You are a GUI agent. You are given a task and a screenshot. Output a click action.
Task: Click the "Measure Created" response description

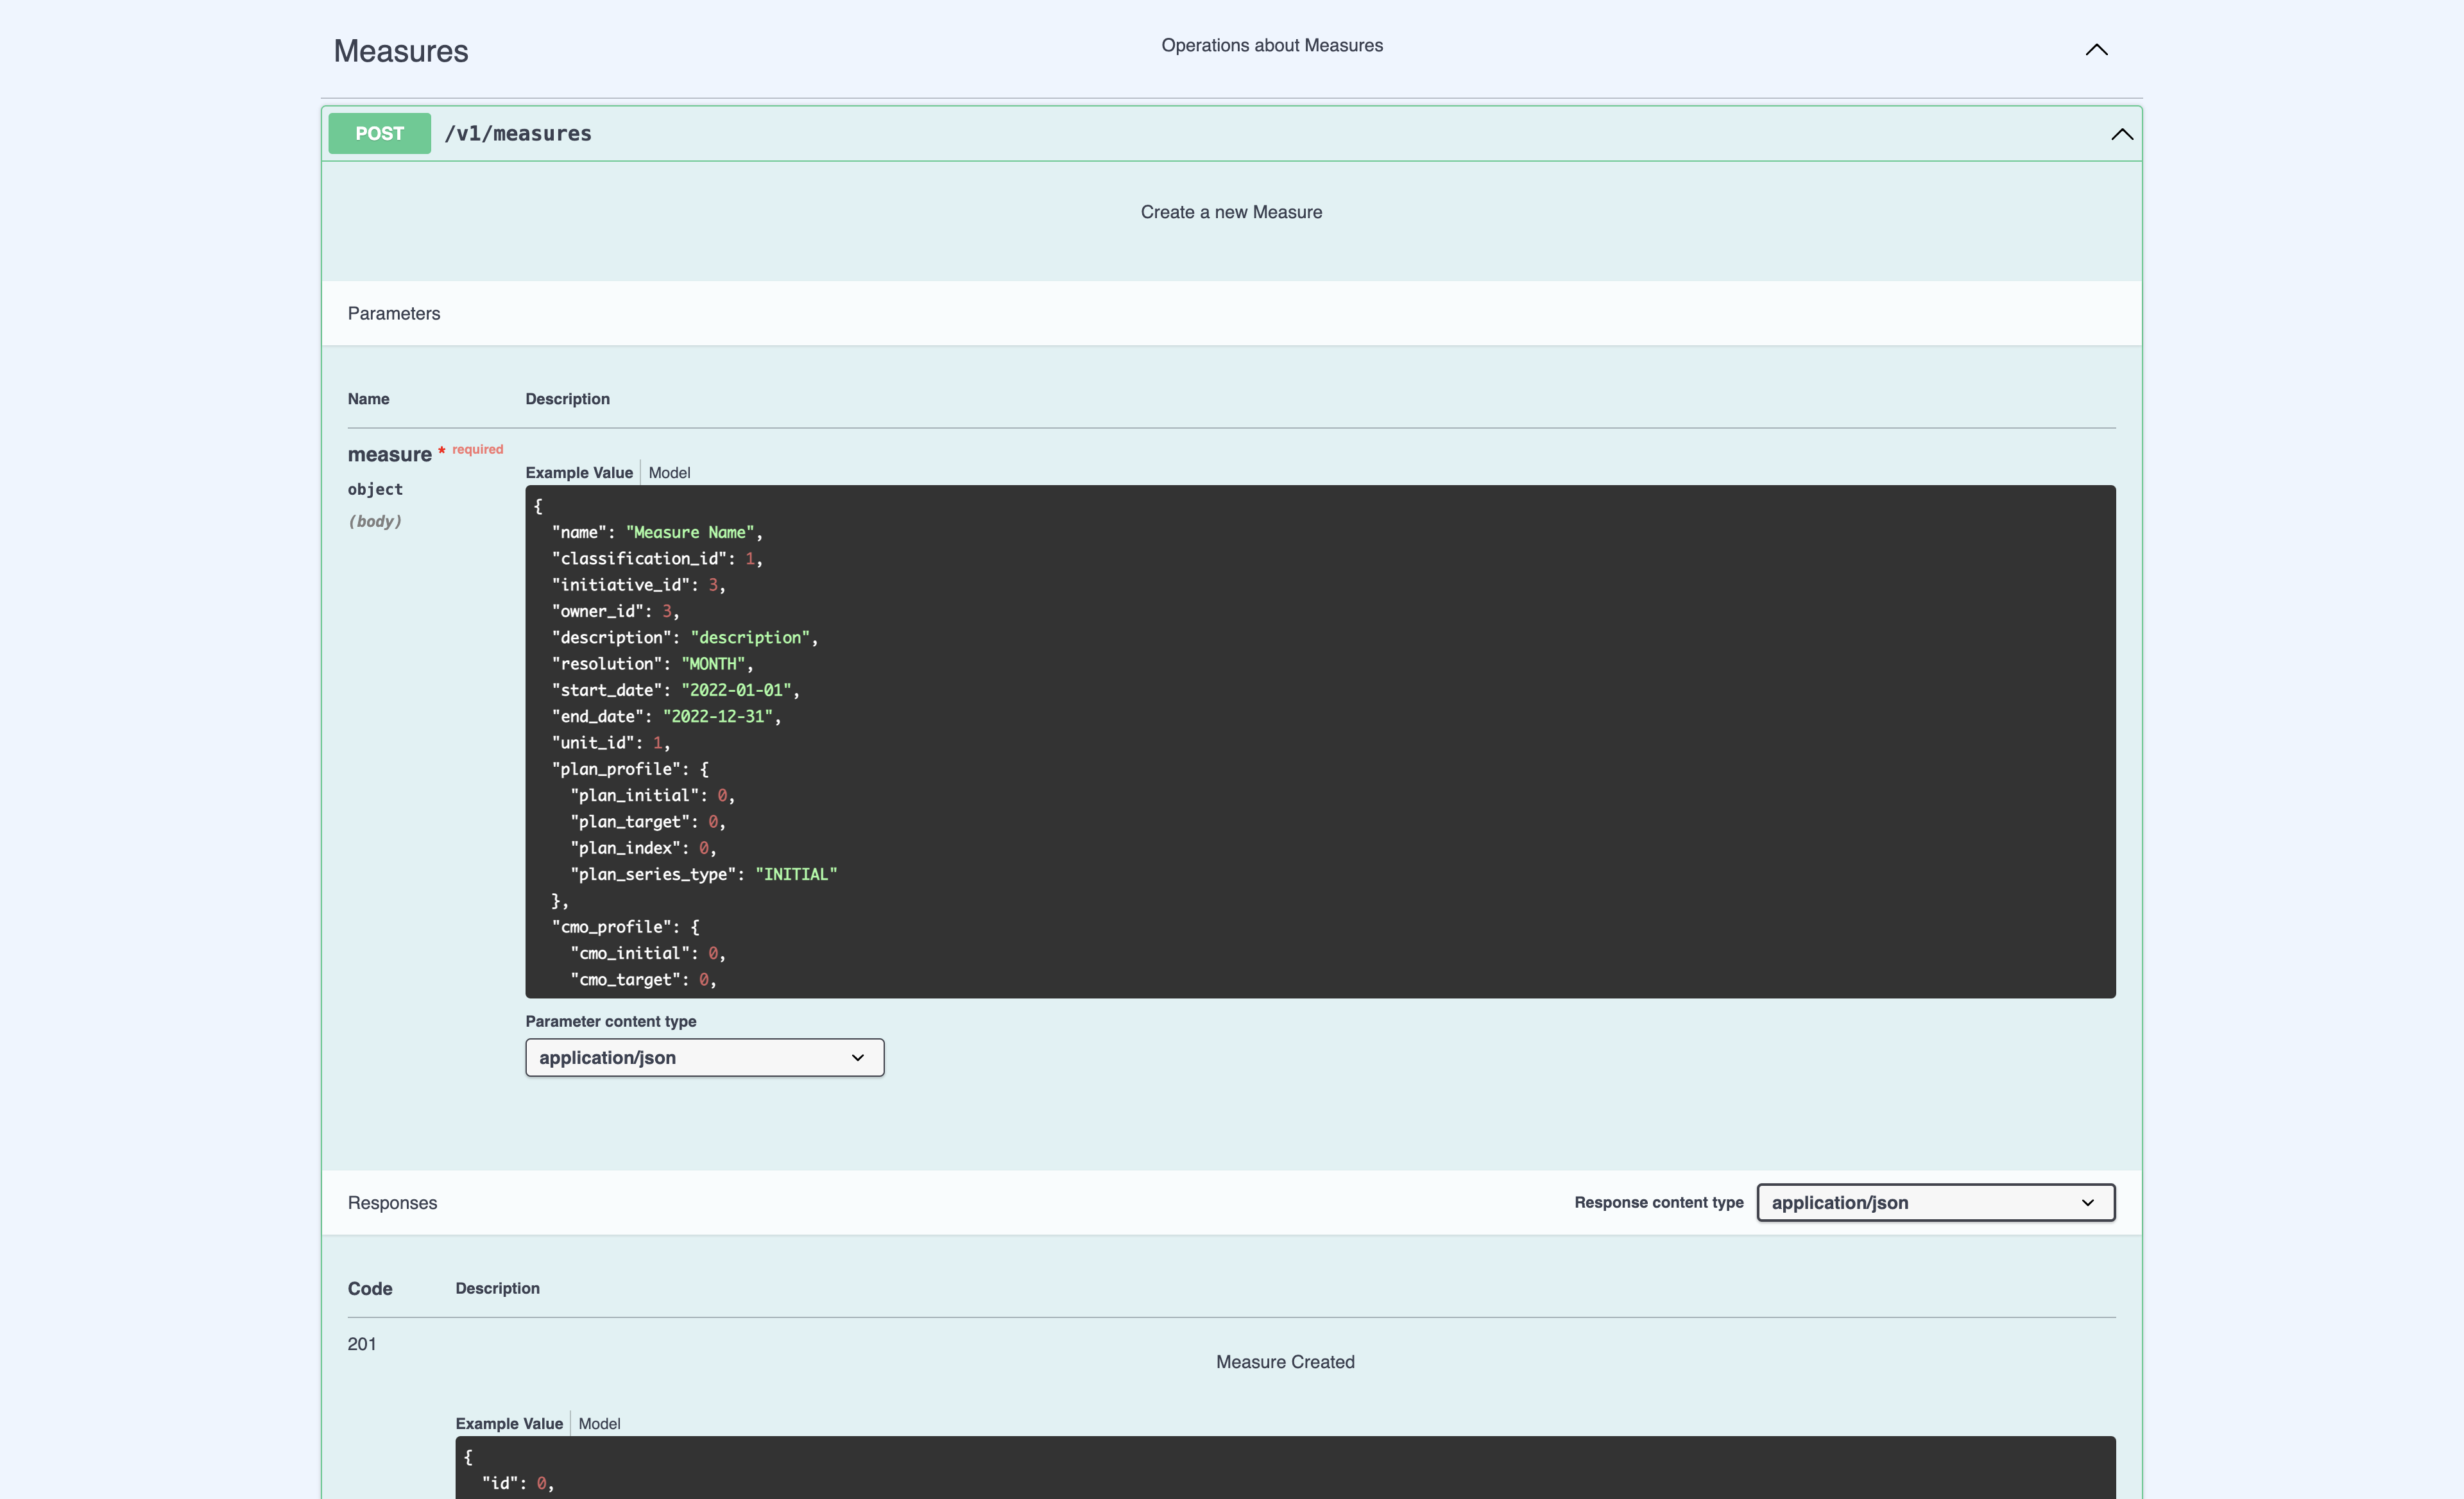click(1285, 1362)
